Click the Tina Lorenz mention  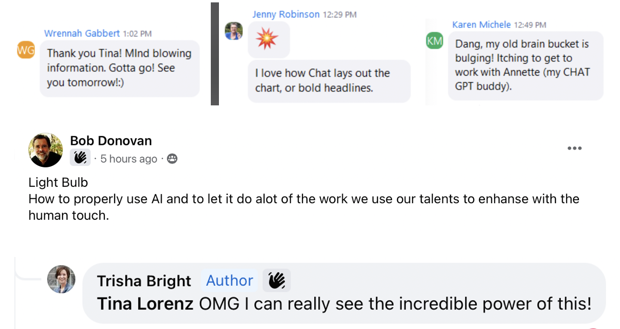145,304
